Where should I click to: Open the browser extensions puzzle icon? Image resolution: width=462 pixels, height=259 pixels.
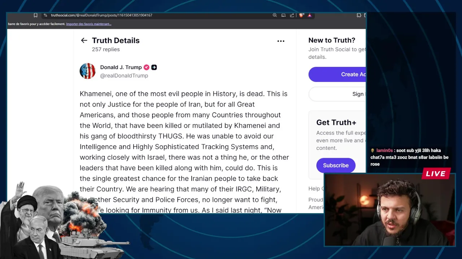(359, 15)
